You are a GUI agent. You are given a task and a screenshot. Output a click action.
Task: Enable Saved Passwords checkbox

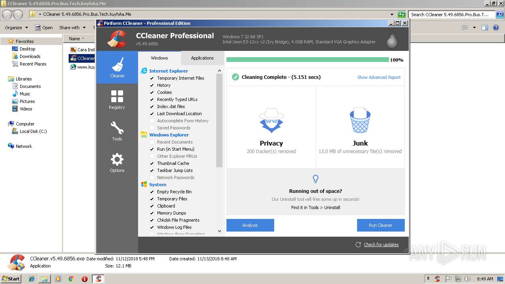(x=152, y=128)
